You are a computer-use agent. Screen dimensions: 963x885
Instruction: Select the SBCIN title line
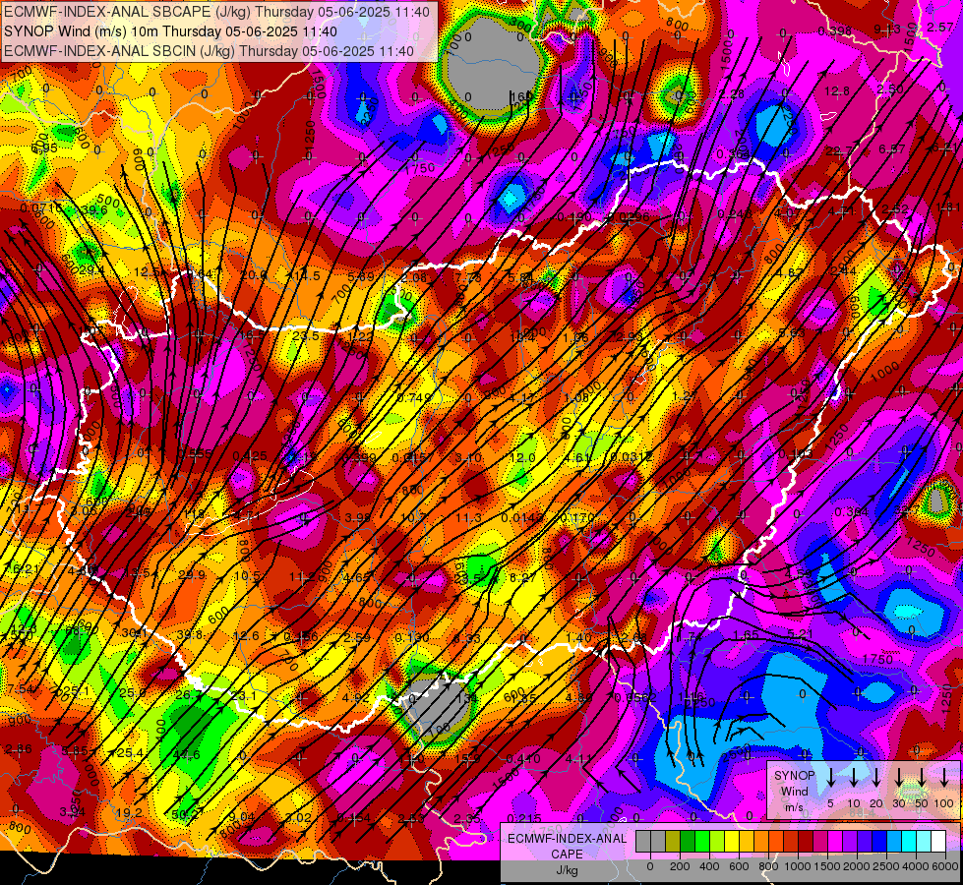coord(209,51)
